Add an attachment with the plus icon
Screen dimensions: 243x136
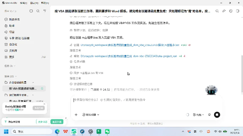pyautogui.click(x=76, y=115)
